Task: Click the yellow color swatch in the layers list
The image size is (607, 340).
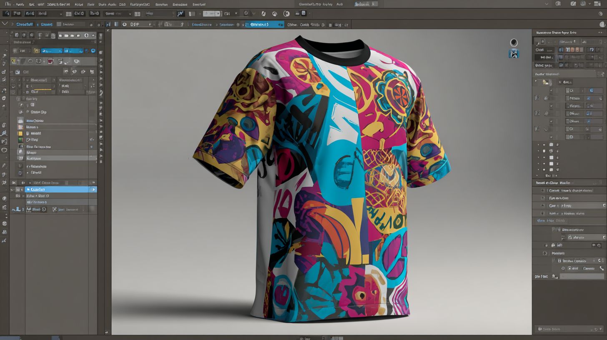Action: tap(20, 134)
